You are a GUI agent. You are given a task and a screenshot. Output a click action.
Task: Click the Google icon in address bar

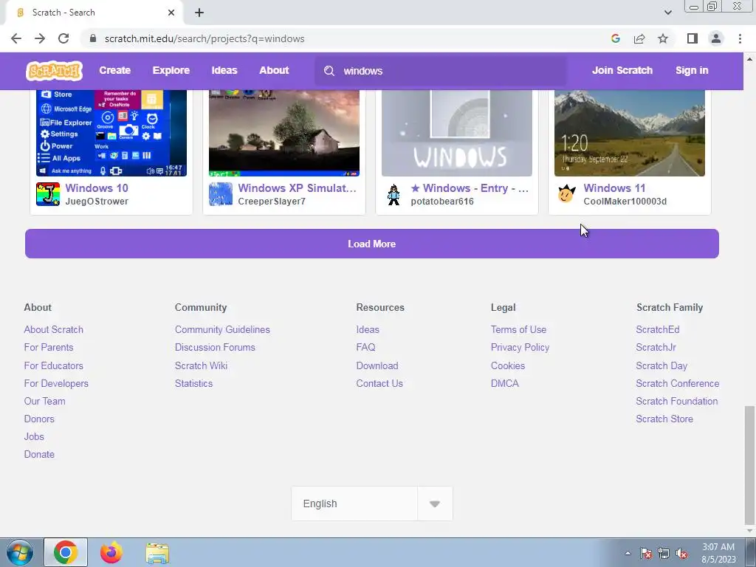[x=615, y=38]
